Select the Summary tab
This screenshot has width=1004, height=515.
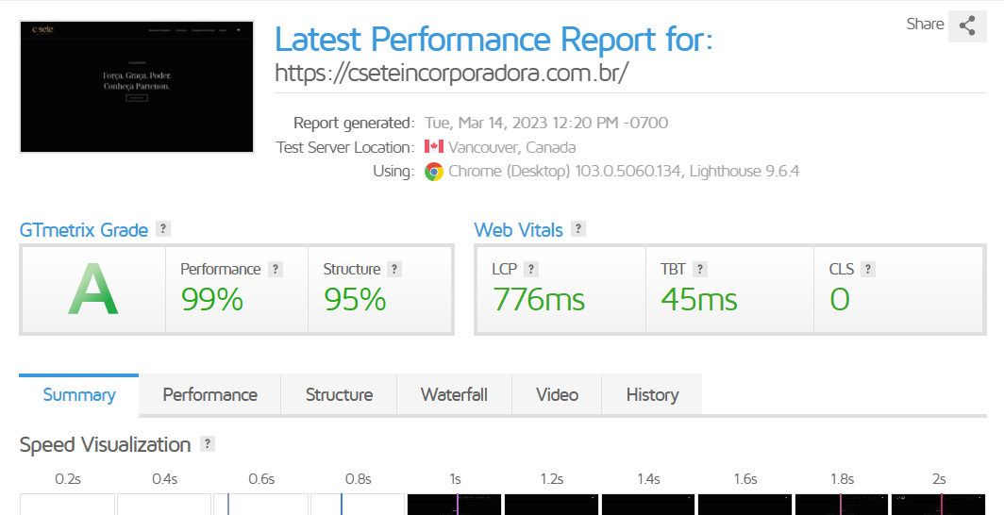tap(79, 395)
